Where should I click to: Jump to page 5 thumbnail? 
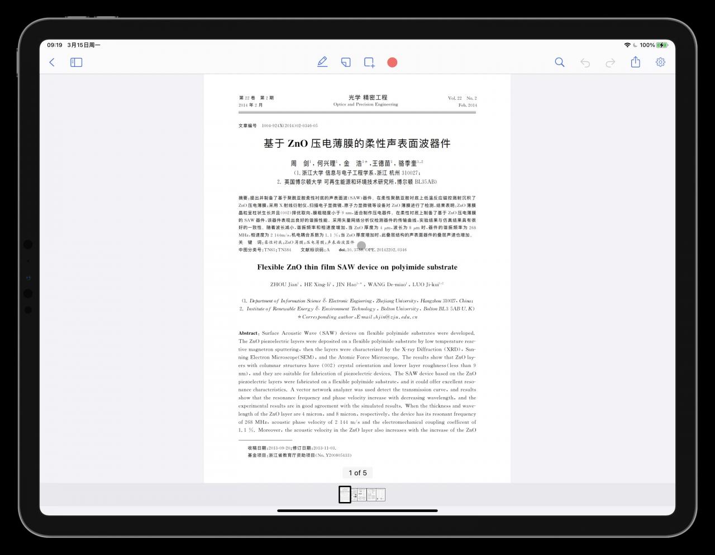click(x=380, y=495)
